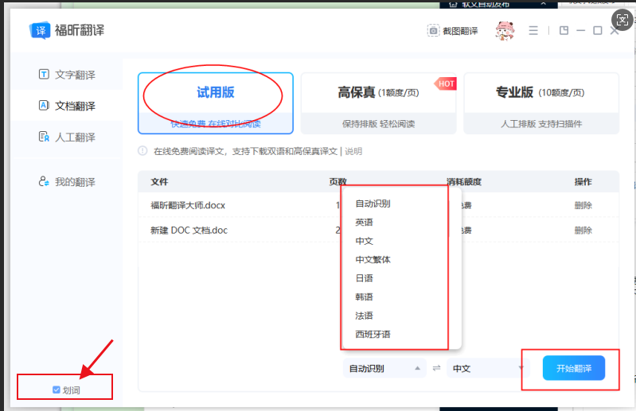Click the 我的翻译 sidebar icon

(x=44, y=181)
